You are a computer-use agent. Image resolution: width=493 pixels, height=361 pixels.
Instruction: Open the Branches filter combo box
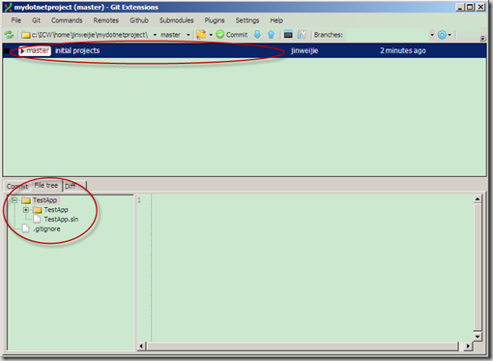click(391, 35)
